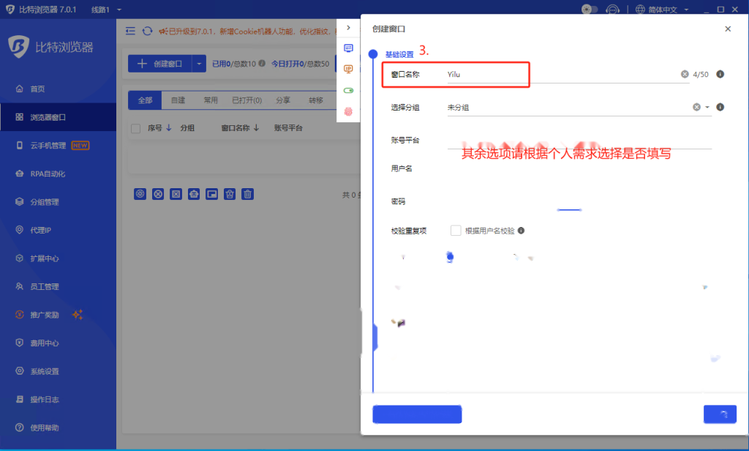
Task: Click the 使用帮助 question mark icon
Action: (x=20, y=428)
